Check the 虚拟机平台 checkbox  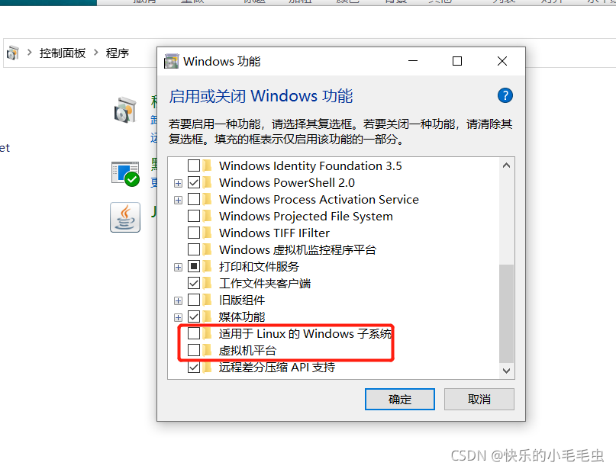[x=194, y=350]
